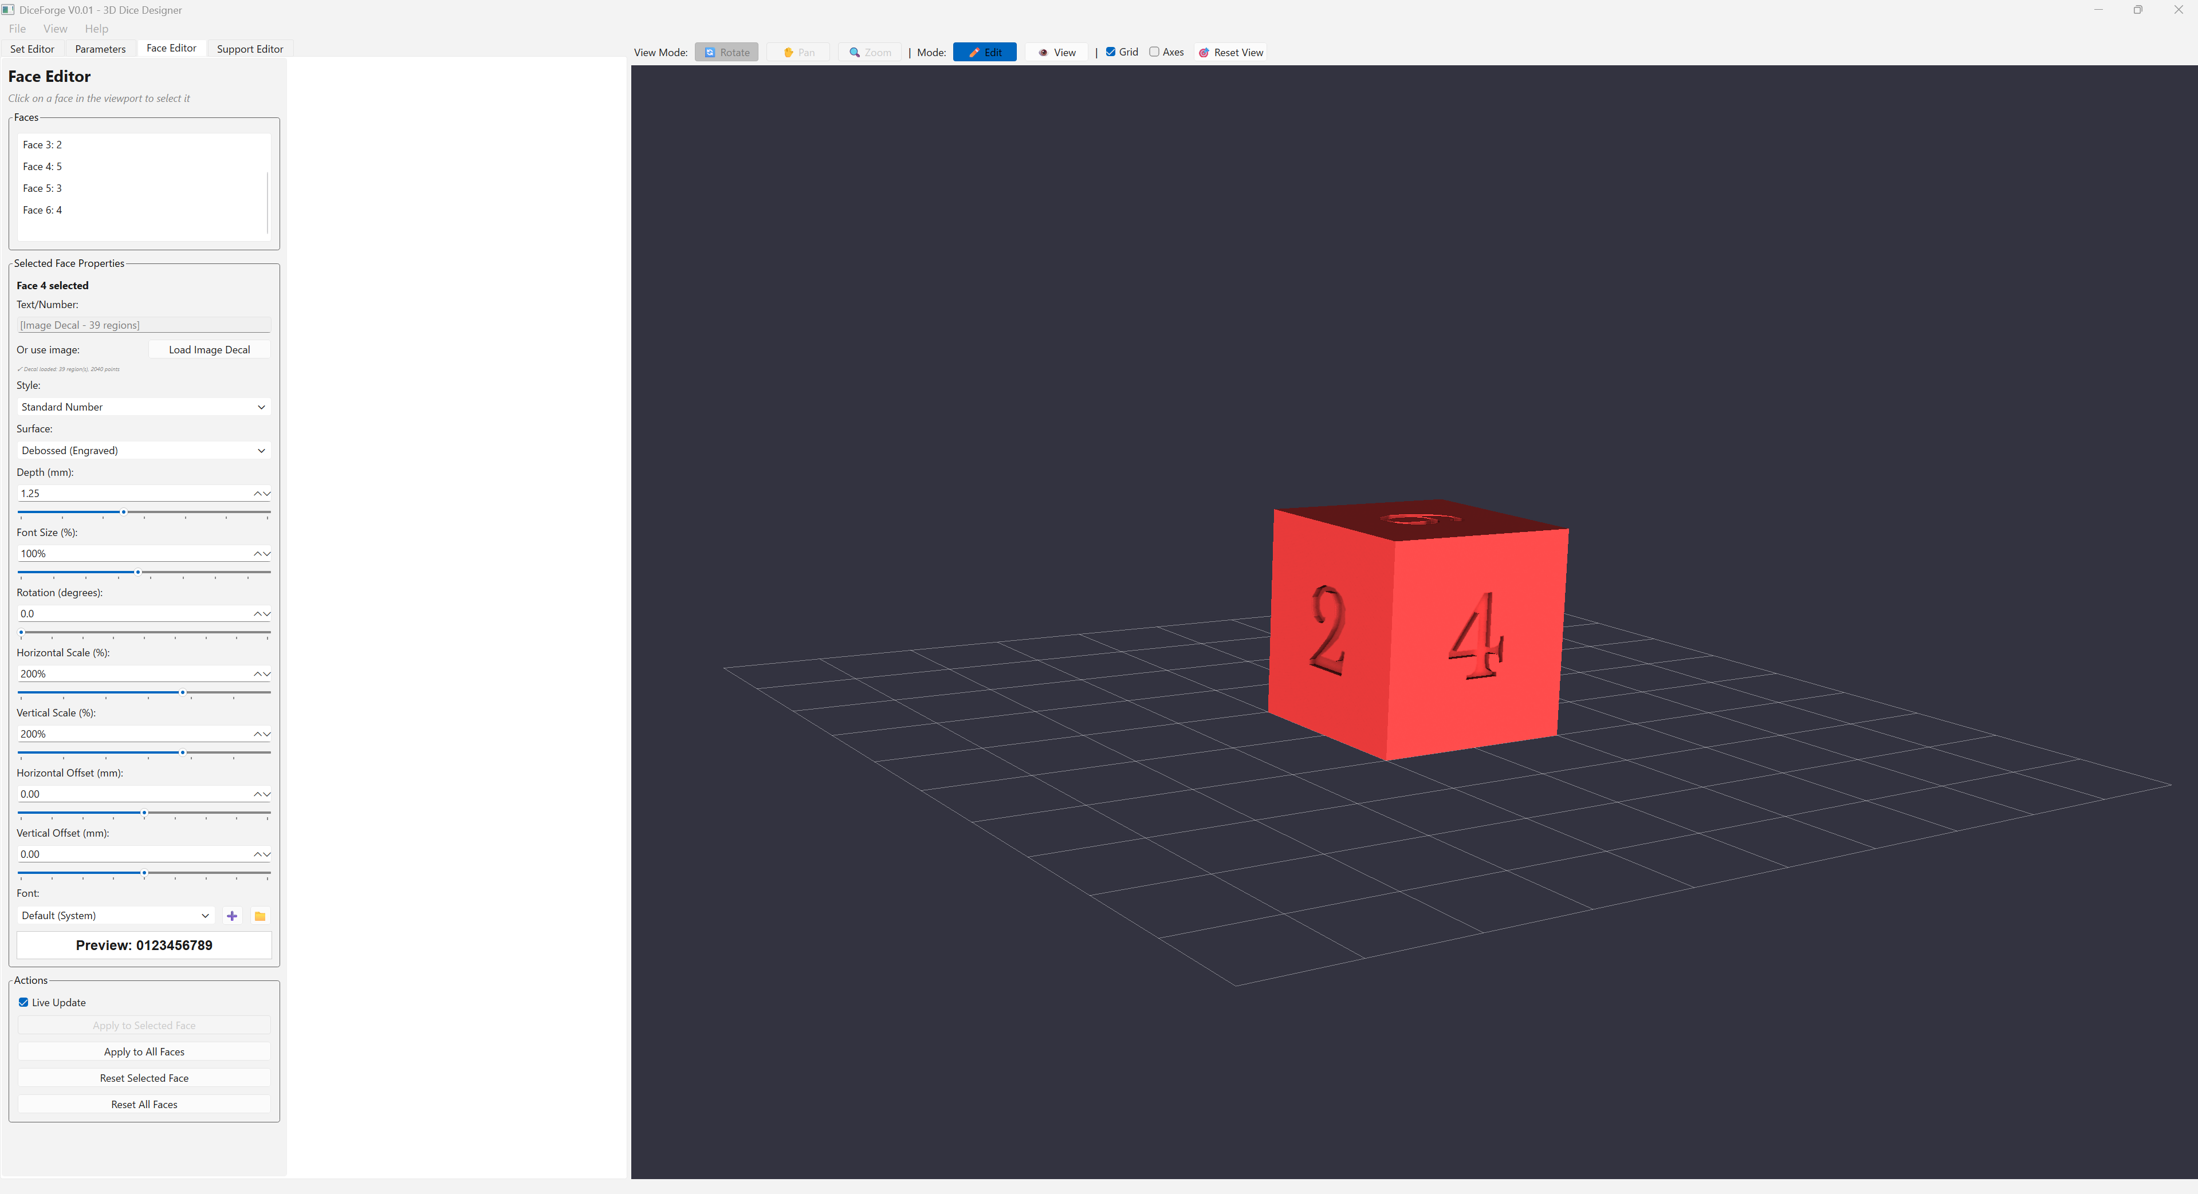Screen dimensions: 2198x1194
Task: Disable the Live Update checkbox
Action: [24, 1003]
